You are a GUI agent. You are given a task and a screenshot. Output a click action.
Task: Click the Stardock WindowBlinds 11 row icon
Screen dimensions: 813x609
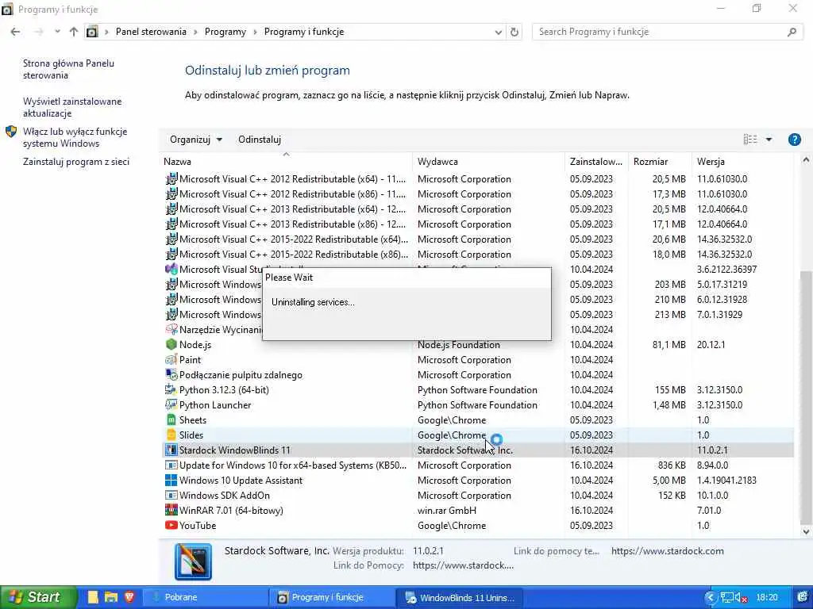171,450
